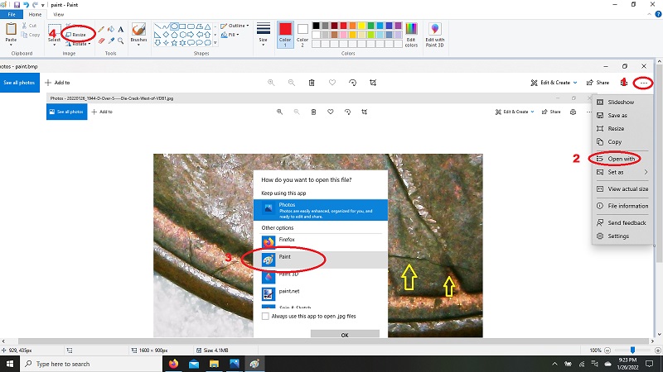The height and width of the screenshot is (372, 663).
Task: Open File Explorer from the taskbar
Action: 214,364
